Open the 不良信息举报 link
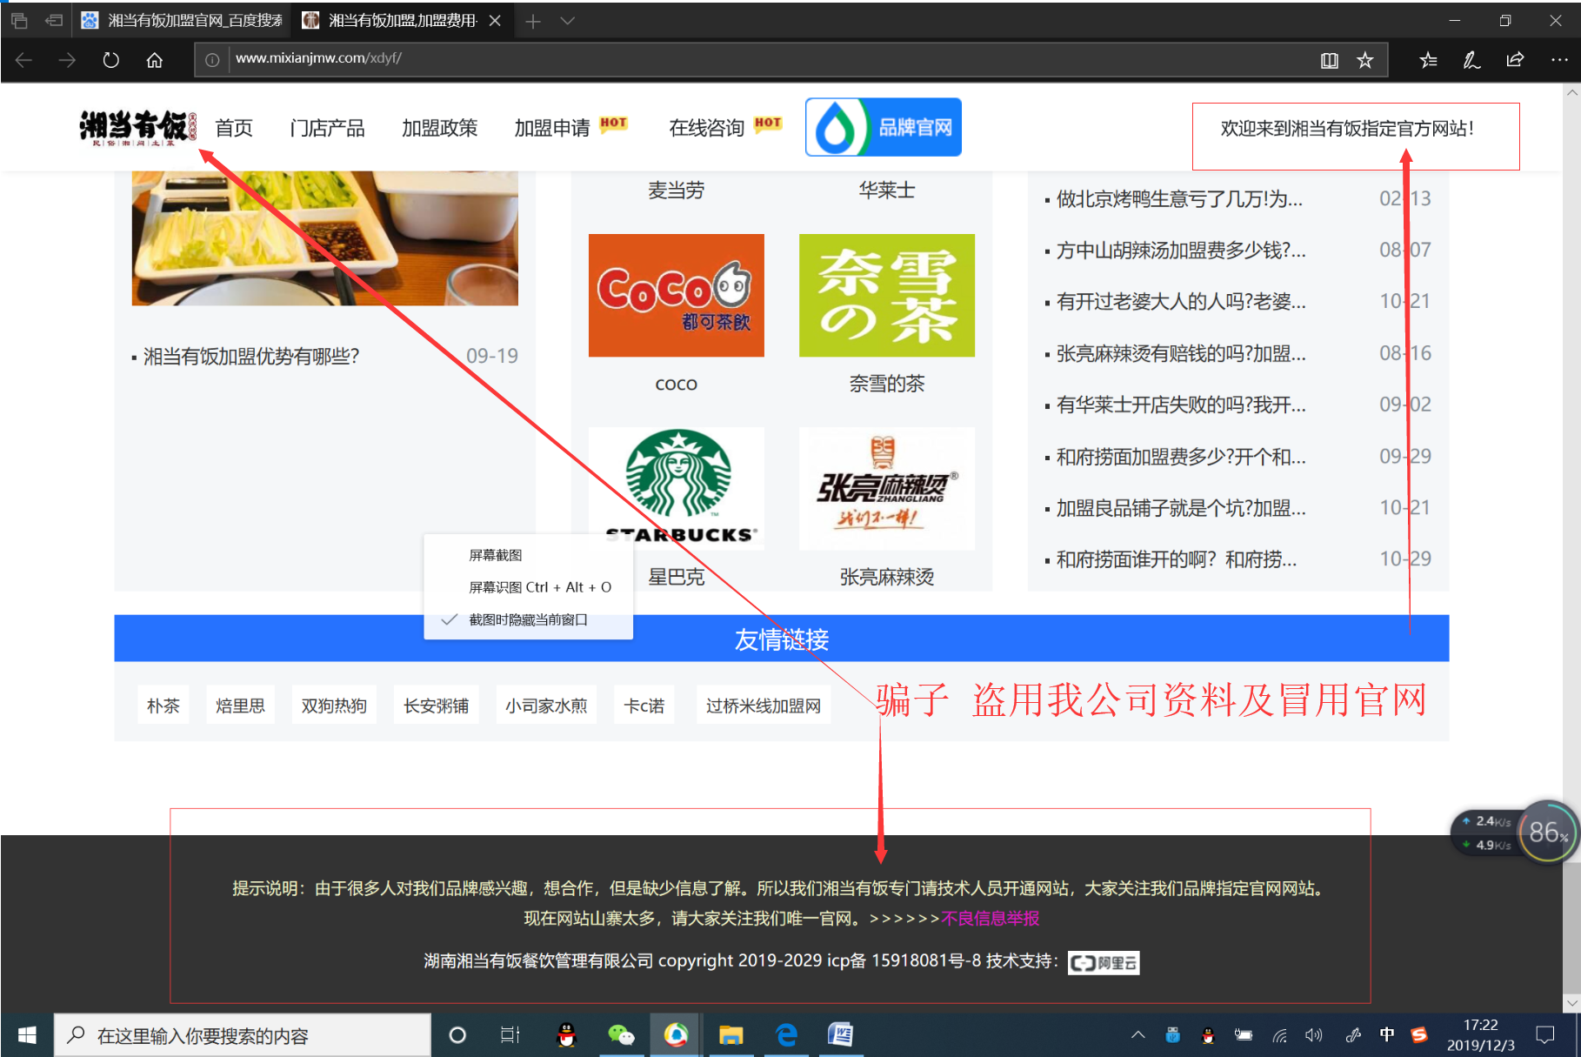1581x1057 pixels. coord(990,918)
